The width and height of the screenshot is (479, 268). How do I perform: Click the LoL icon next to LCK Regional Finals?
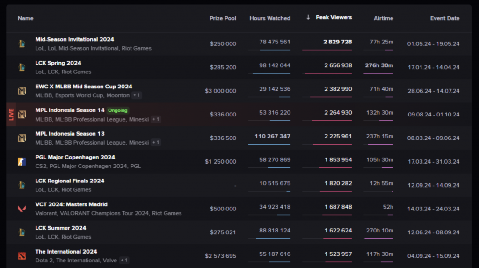pyautogui.click(x=22, y=185)
